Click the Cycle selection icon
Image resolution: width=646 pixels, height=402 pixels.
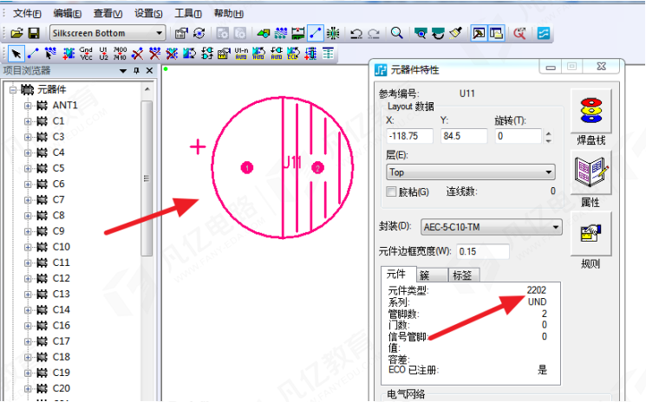click(199, 33)
